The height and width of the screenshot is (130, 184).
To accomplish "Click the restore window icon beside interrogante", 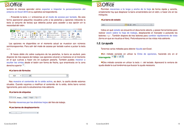I will click(120, 56).
